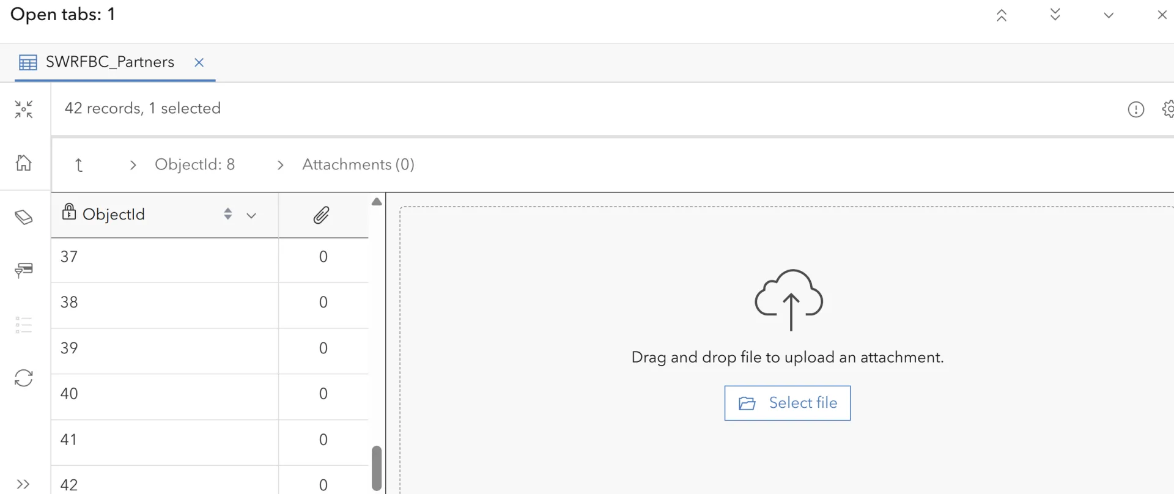The image size is (1174, 494).
Task: Open the paint roller formatting icon
Action: click(x=24, y=270)
